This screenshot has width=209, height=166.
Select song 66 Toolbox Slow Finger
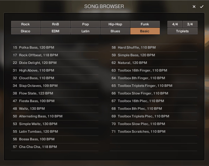coord(154,93)
